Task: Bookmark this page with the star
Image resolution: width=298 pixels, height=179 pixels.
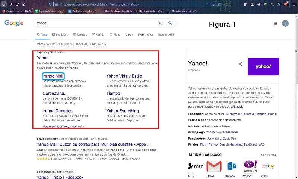Action: [x=219, y=4]
